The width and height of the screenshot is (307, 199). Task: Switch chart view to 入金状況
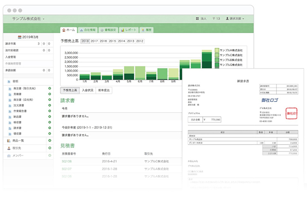coord(88,91)
